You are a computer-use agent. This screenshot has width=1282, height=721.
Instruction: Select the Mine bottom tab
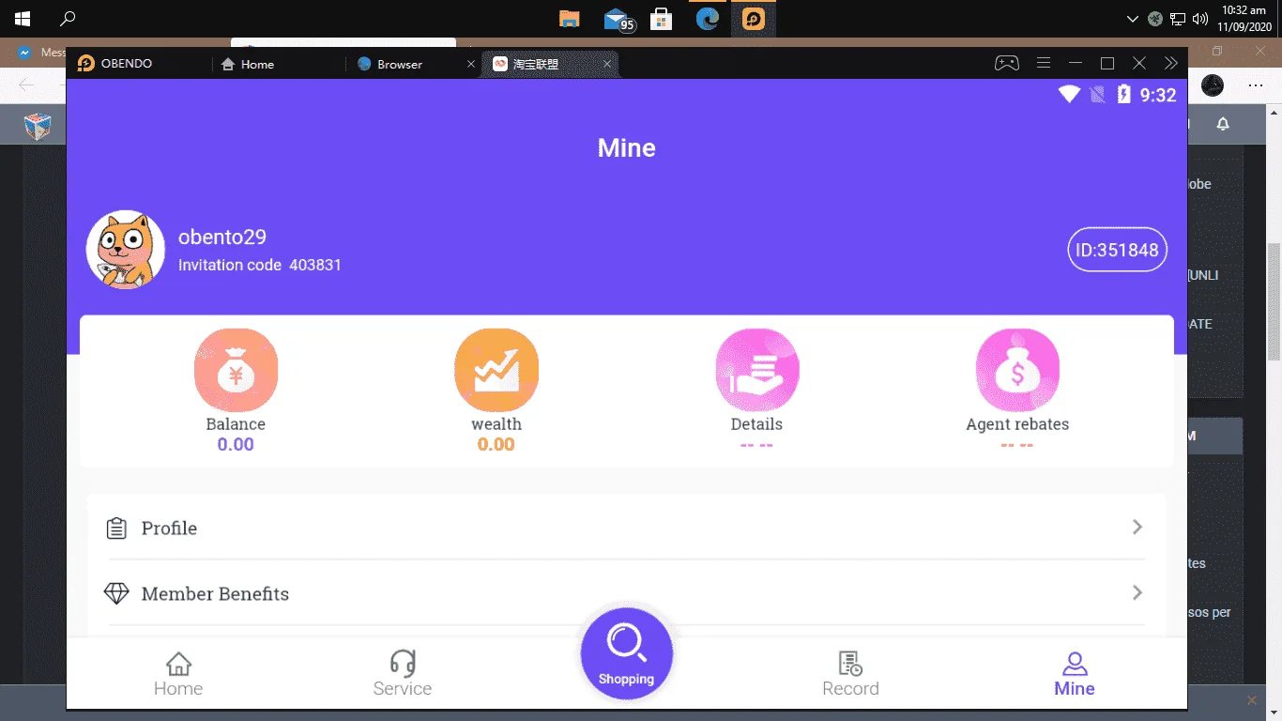[1075, 675]
